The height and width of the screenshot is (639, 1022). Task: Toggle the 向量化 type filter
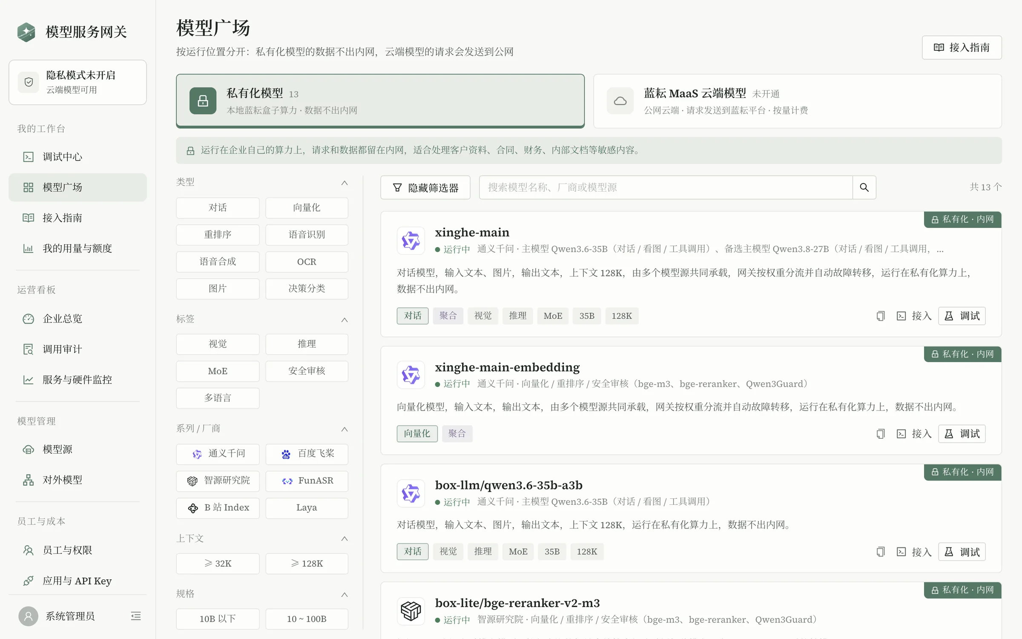tap(307, 208)
